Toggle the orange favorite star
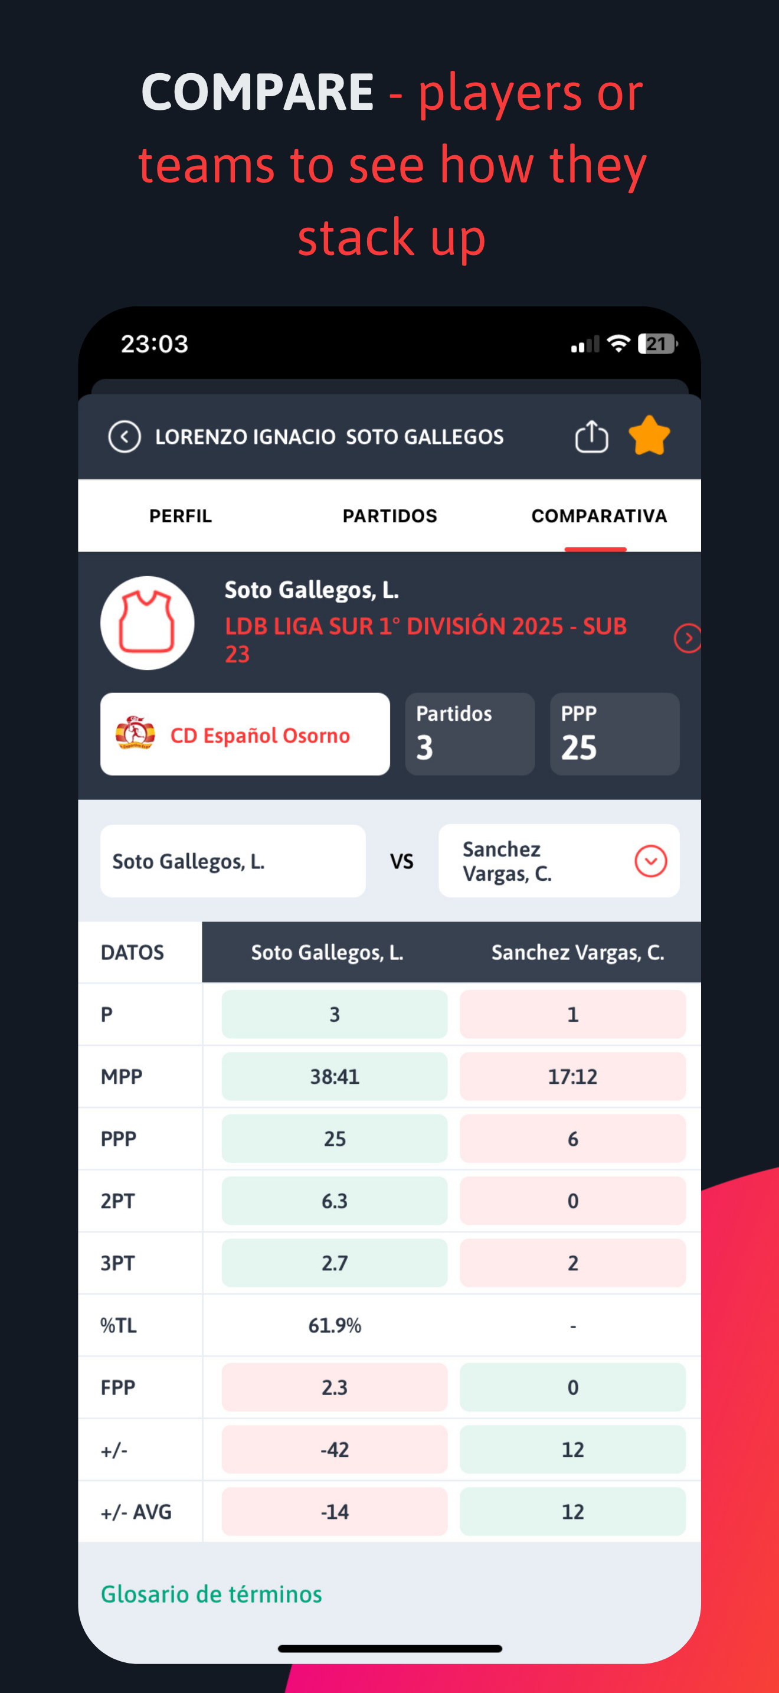 pos(649,436)
